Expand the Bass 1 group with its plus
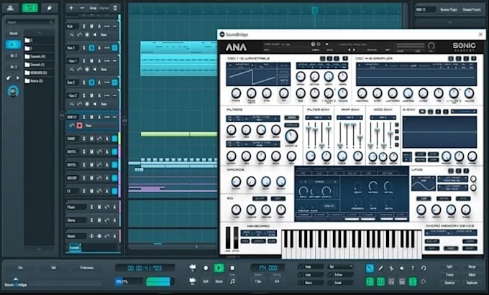The width and height of the screenshot is (489, 295). click(114, 47)
